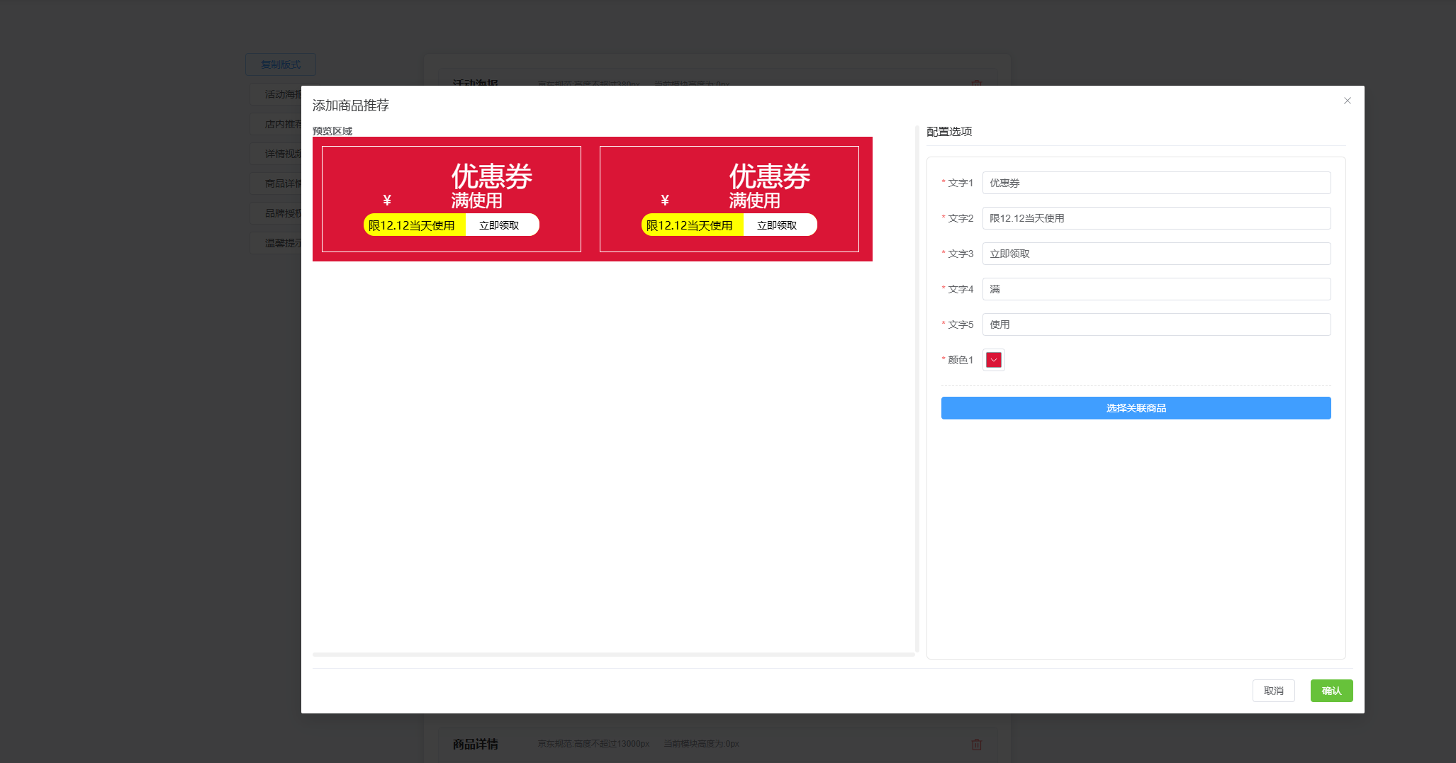Select the yellow 限12.12当天使用 label on right coupon
The width and height of the screenshot is (1456, 763).
tap(690, 225)
